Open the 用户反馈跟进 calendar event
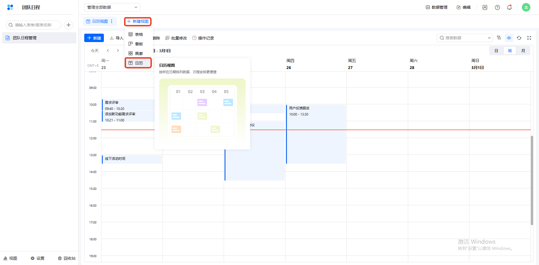Screen dimensions: 539x265 point(316,134)
